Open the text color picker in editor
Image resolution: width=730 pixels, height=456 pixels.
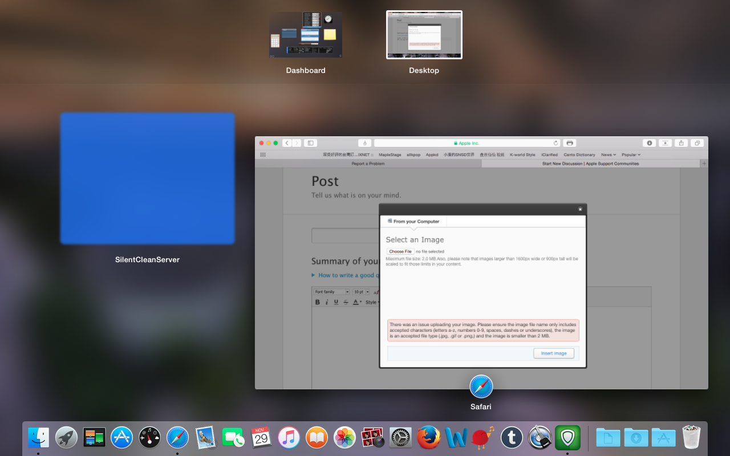click(357, 302)
